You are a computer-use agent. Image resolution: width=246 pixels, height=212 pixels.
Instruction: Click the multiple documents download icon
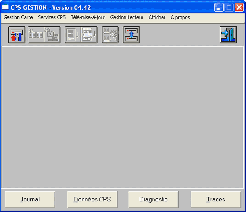89,35
